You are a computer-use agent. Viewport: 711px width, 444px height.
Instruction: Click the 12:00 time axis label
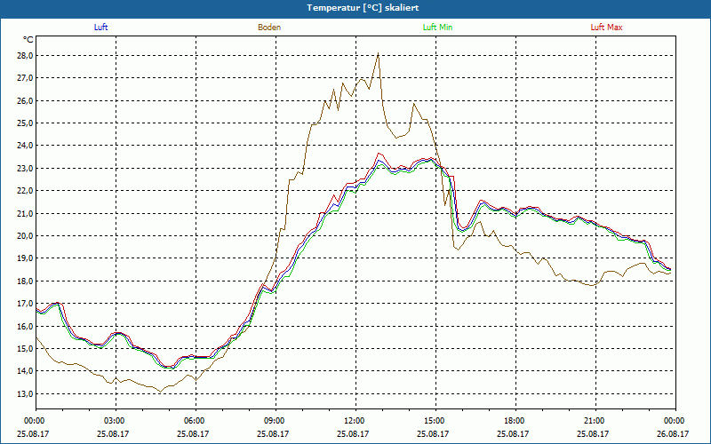[355, 421]
